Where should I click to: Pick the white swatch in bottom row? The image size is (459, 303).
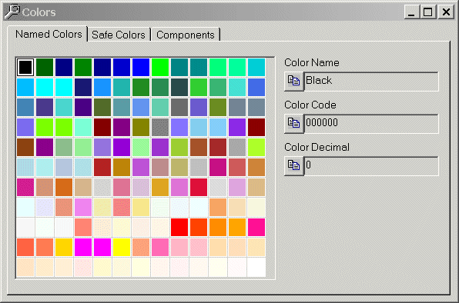[256, 267]
